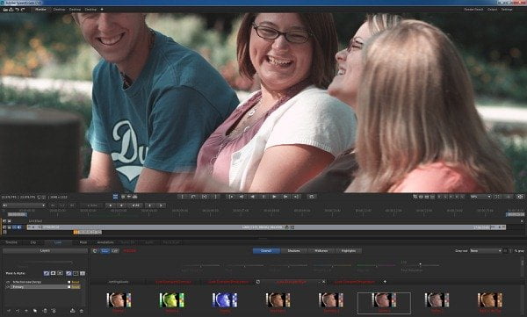Select the green-tinted look preset thumbnail
527x317 pixels.
172,299
